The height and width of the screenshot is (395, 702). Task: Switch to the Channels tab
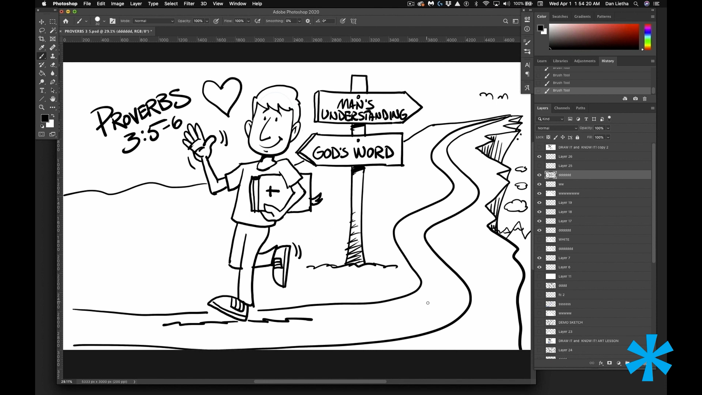(x=562, y=108)
